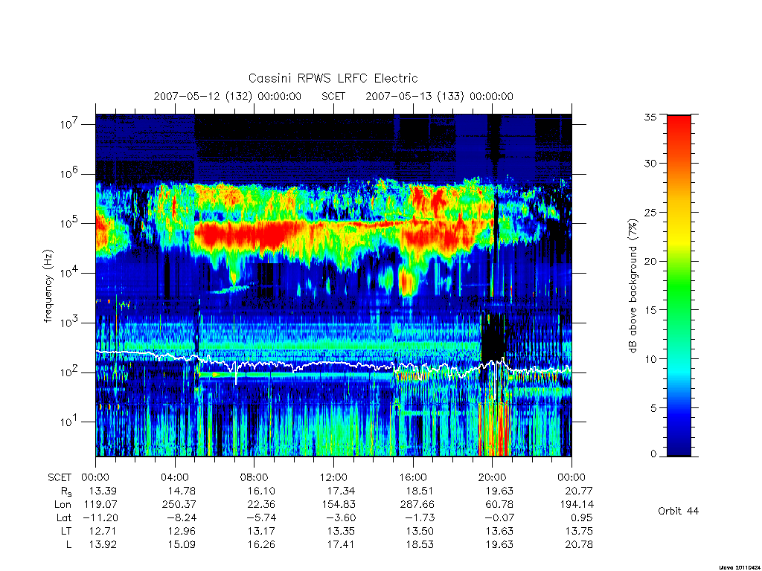Click the '04:00' SCET time label

[175, 477]
